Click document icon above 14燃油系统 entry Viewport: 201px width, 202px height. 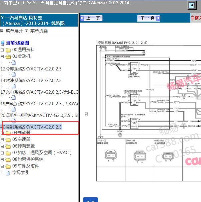click(x=14, y=74)
